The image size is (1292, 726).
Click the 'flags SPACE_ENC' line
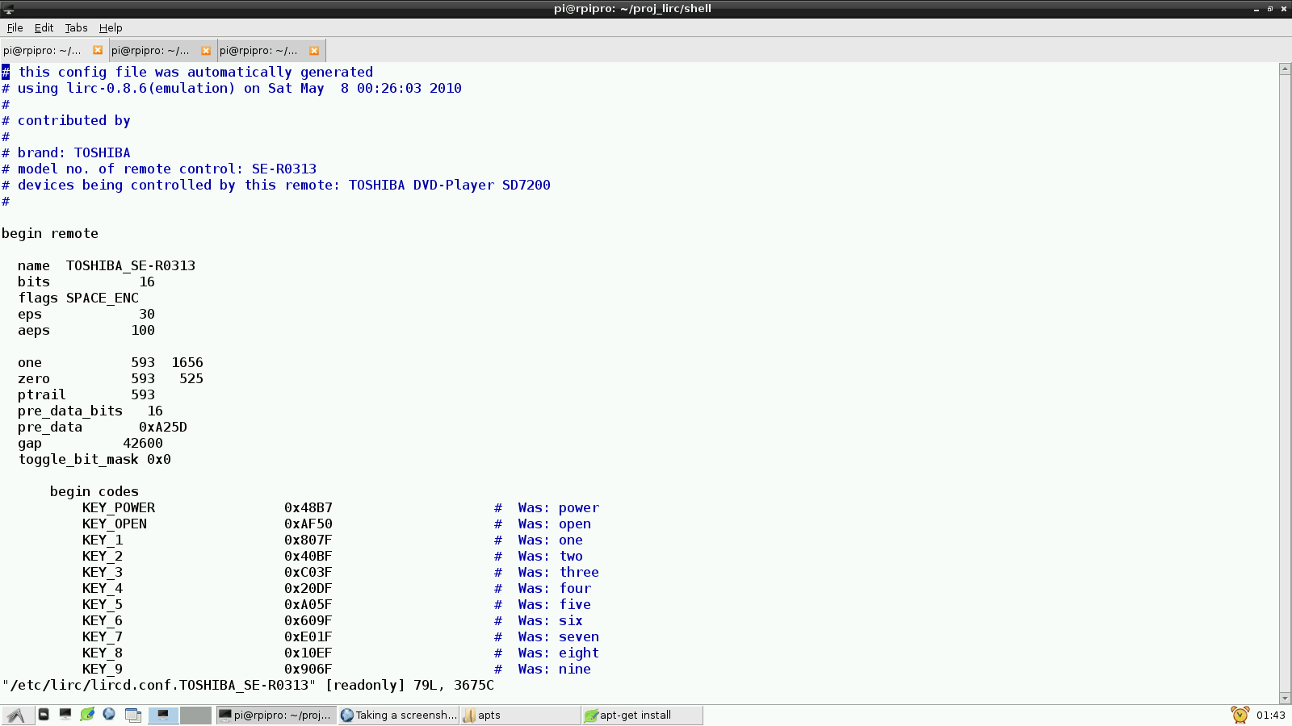tap(78, 298)
